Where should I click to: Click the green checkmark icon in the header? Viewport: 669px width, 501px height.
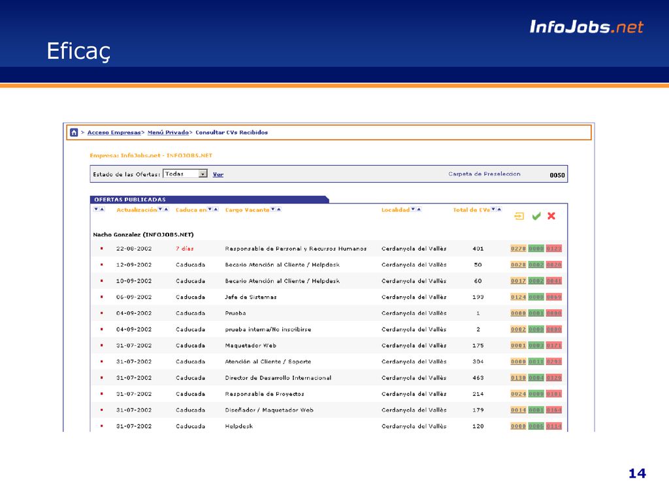coord(536,217)
